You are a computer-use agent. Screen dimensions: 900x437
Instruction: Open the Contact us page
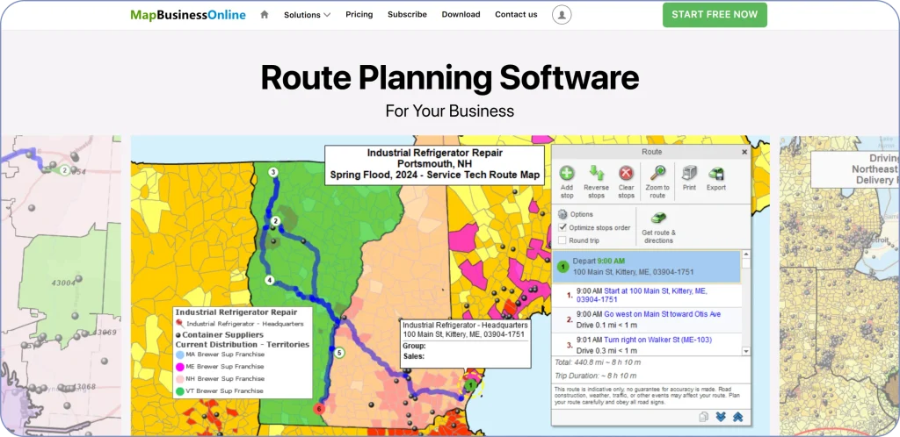coord(516,14)
